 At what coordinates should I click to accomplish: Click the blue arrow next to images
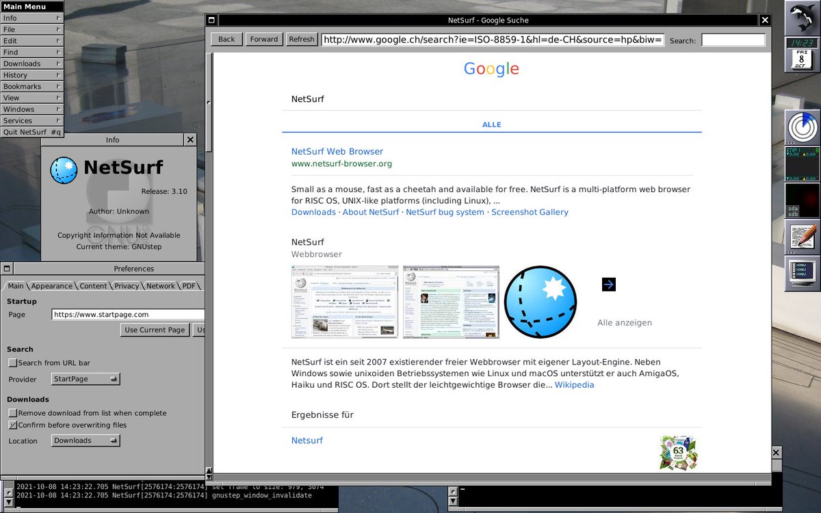point(609,285)
